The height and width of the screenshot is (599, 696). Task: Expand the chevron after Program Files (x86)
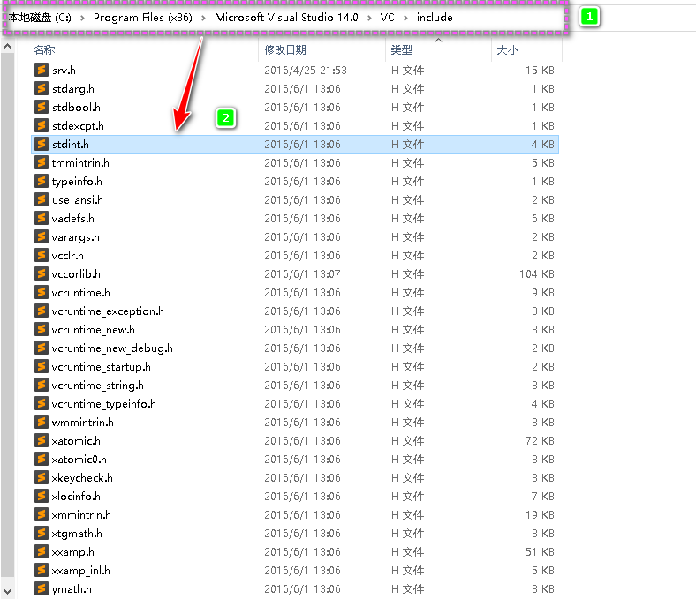(203, 18)
